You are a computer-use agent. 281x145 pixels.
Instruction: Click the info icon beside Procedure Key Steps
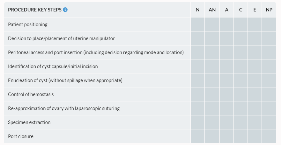pos(65,10)
